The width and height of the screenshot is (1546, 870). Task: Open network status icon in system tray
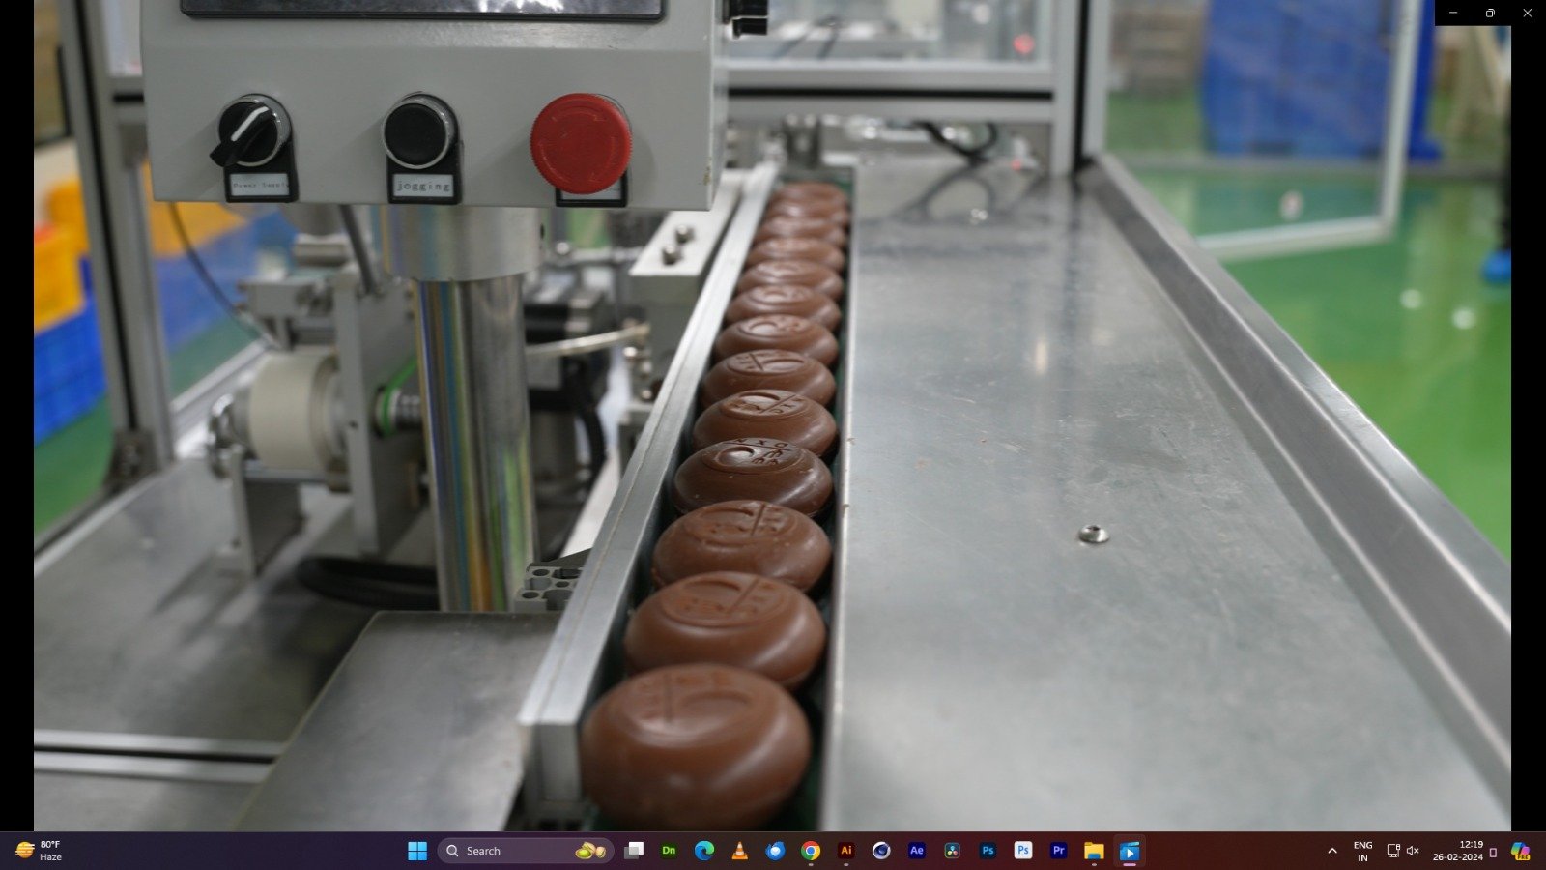[x=1393, y=851]
